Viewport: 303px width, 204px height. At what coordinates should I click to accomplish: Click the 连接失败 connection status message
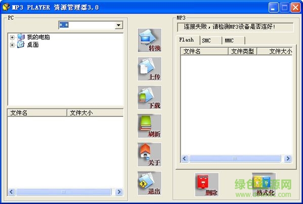(229, 27)
